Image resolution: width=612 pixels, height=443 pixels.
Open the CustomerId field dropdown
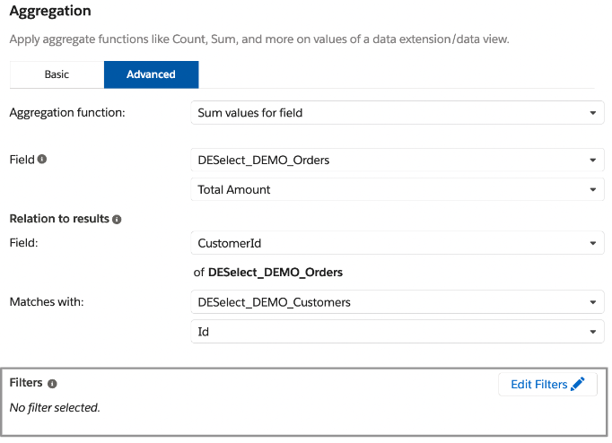point(397,243)
